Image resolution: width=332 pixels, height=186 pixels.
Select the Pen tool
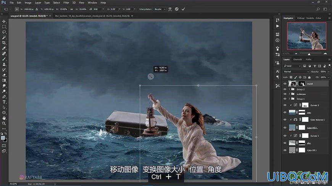[4, 97]
